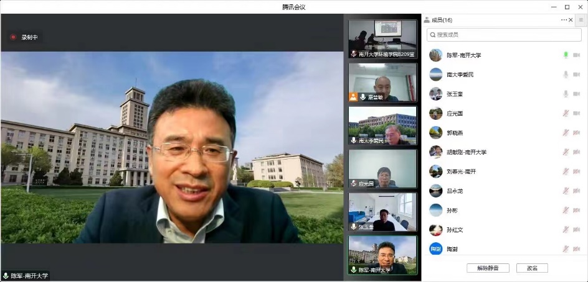This screenshot has width=588, height=282.
Task: Select member 孙红文 in the list
Action: pyautogui.click(x=455, y=230)
